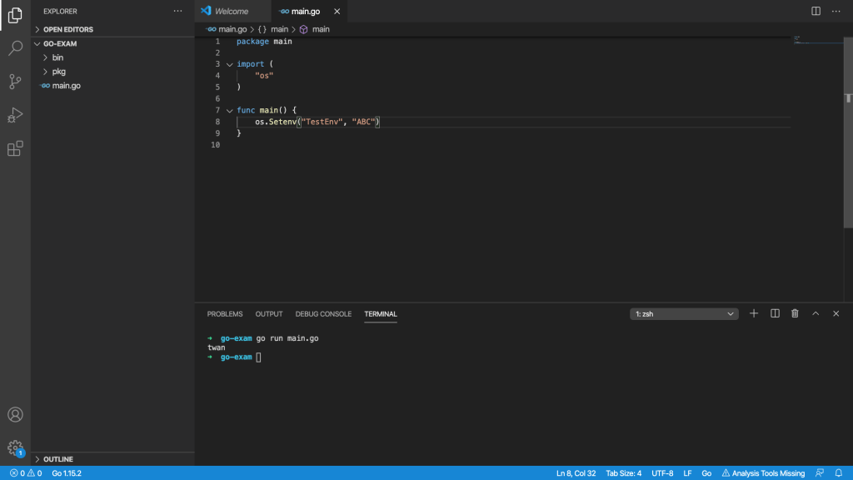Expand the OUTLINE section

(57, 459)
